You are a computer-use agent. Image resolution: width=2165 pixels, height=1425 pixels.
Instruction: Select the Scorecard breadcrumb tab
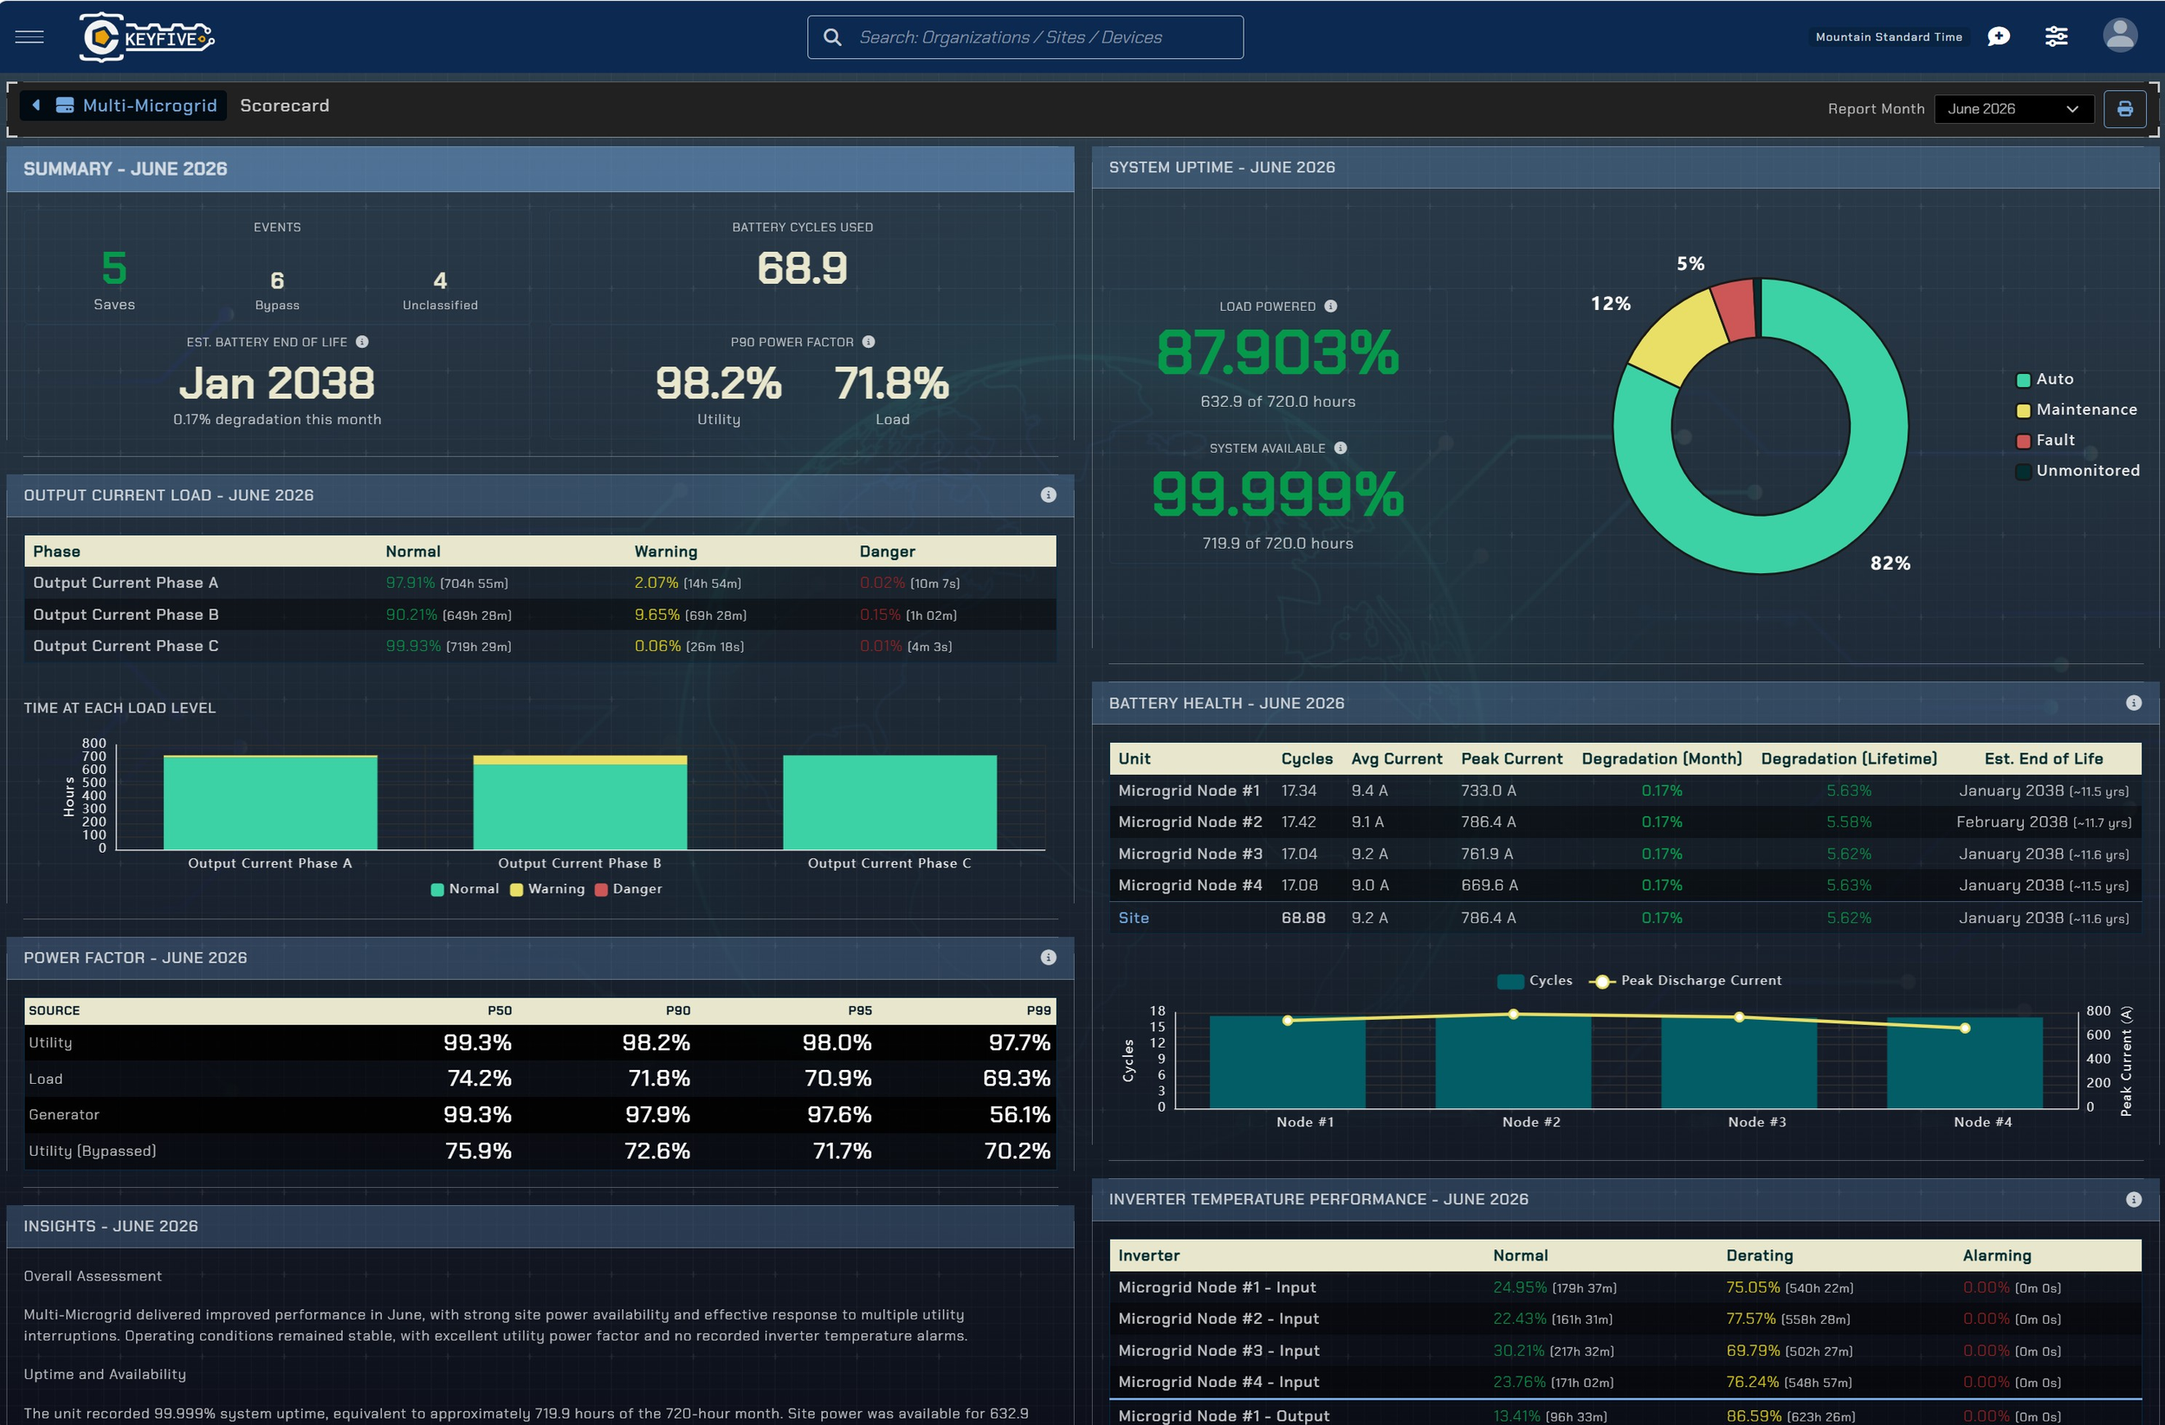[x=285, y=106]
